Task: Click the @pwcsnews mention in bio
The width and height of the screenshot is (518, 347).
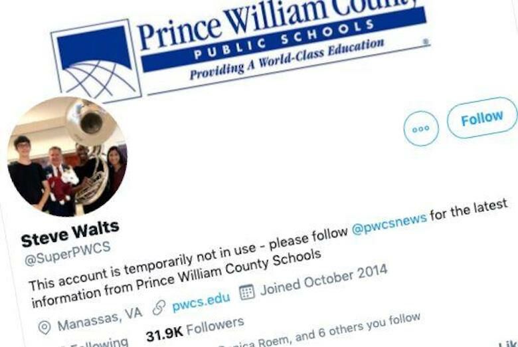Action: coord(389,223)
